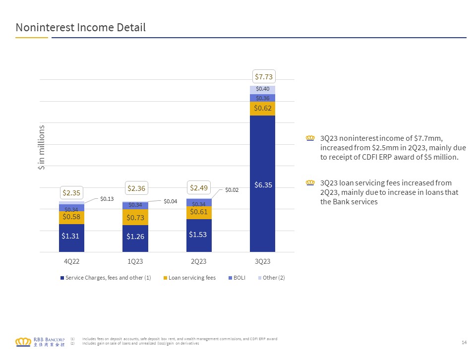Click the Loan servicing fees legend swatch
Viewport: 476px width, 357px height.
tap(165, 278)
